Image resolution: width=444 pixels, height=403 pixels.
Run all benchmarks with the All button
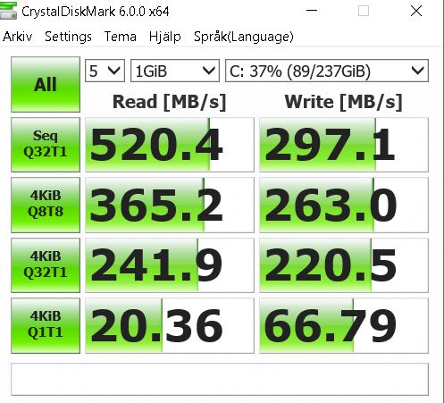point(46,85)
